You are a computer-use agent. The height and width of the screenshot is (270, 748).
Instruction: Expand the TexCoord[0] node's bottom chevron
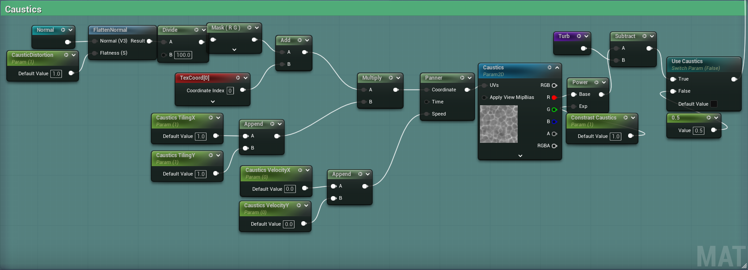coord(213,102)
